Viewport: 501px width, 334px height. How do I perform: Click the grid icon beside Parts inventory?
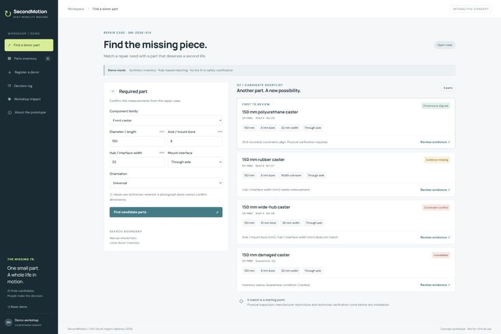[9, 58]
